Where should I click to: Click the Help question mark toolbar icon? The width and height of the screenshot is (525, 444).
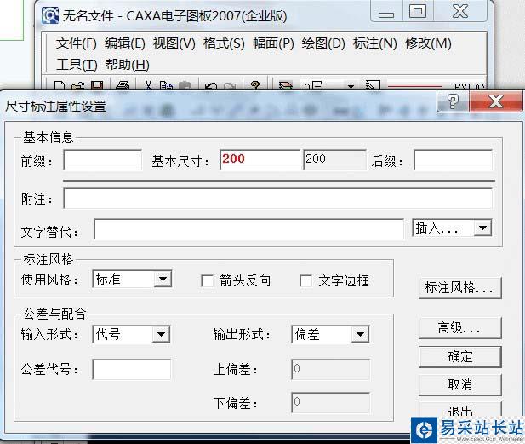tap(255, 86)
